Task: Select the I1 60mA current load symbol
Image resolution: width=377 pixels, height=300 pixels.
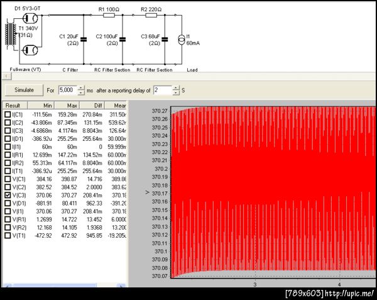Action: point(182,40)
